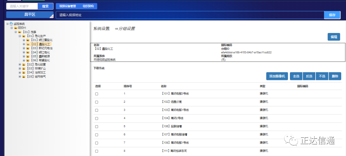Click the 反选 button
The image size is (346, 156).
pyautogui.click(x=309, y=76)
